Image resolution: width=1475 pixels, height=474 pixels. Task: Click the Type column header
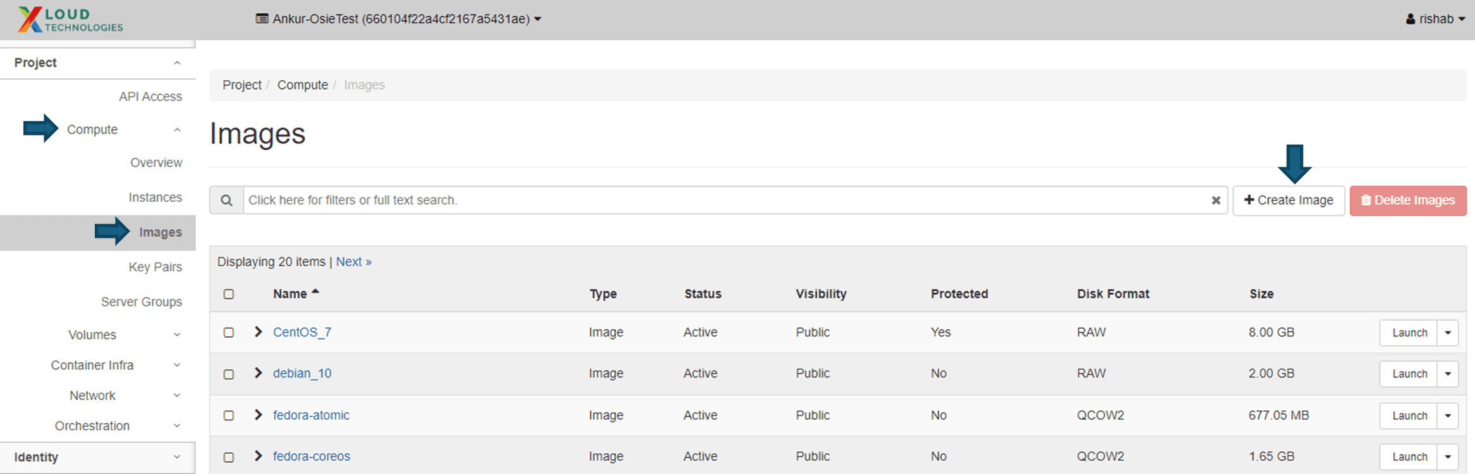coord(603,293)
